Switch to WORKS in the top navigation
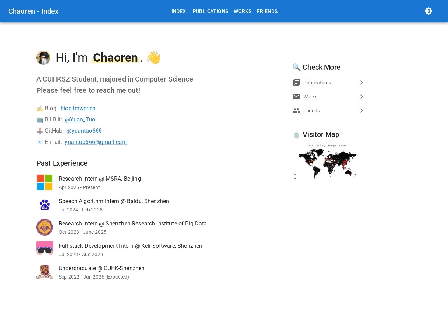 [243, 11]
